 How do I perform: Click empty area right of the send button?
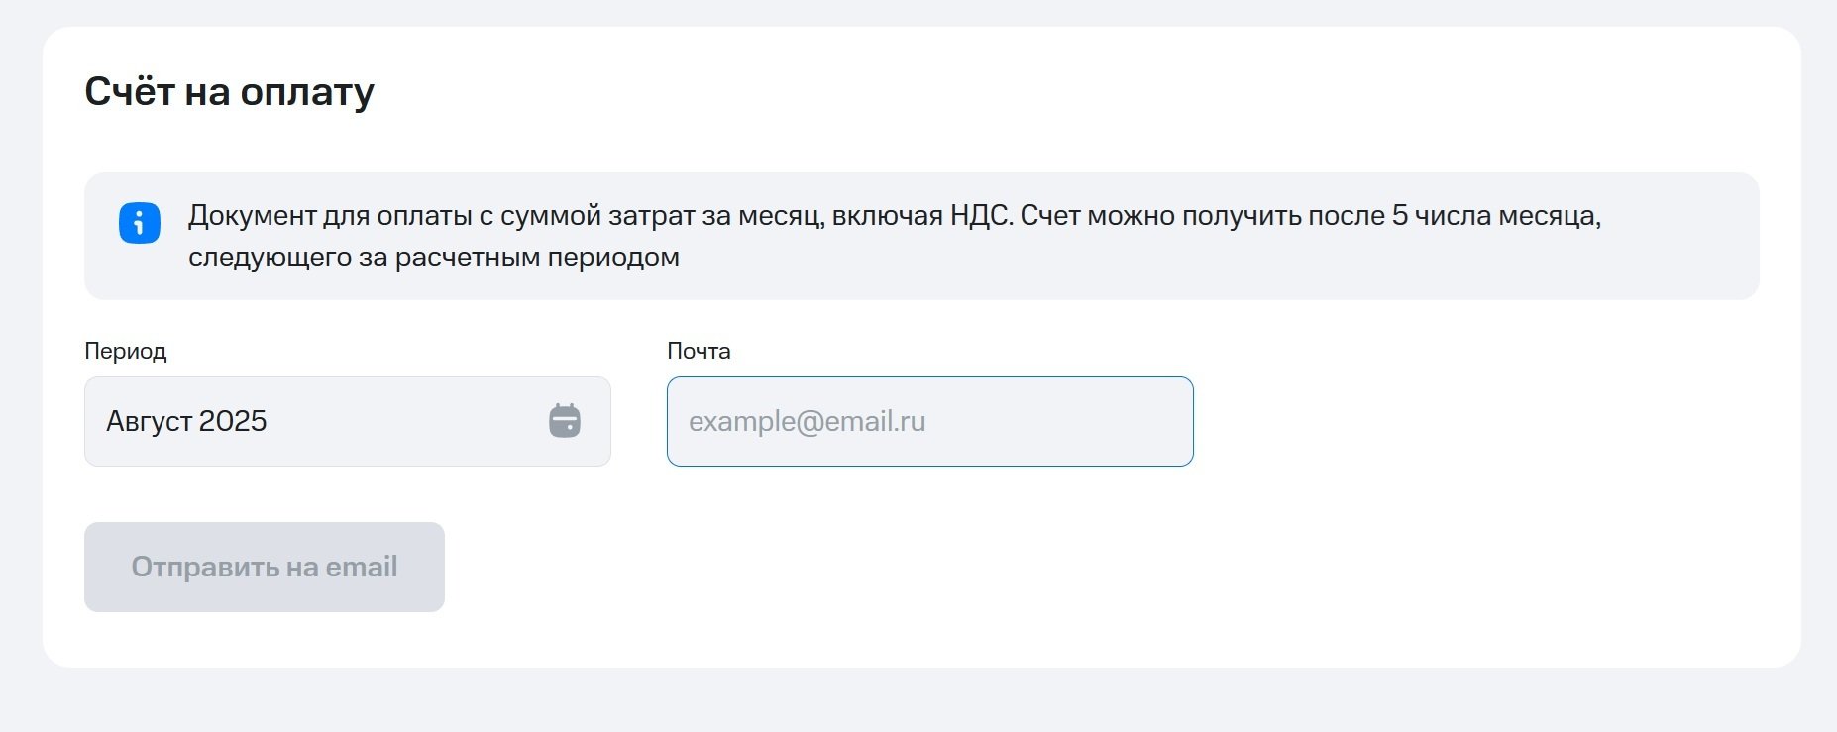[x=991, y=567]
